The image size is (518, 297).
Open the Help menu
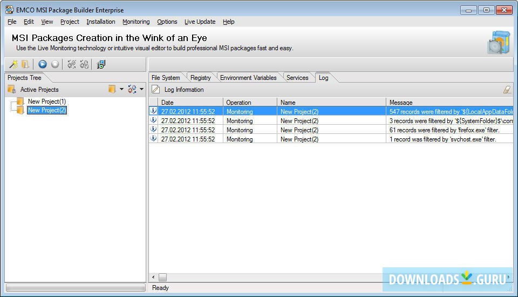229,22
